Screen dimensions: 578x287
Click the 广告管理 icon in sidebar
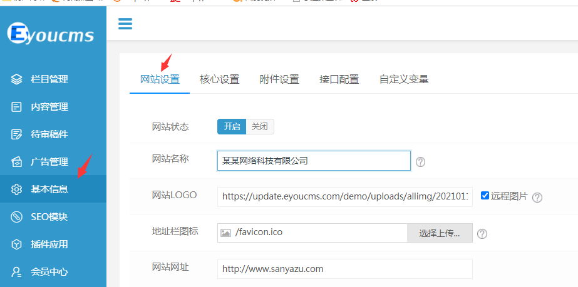coord(17,162)
